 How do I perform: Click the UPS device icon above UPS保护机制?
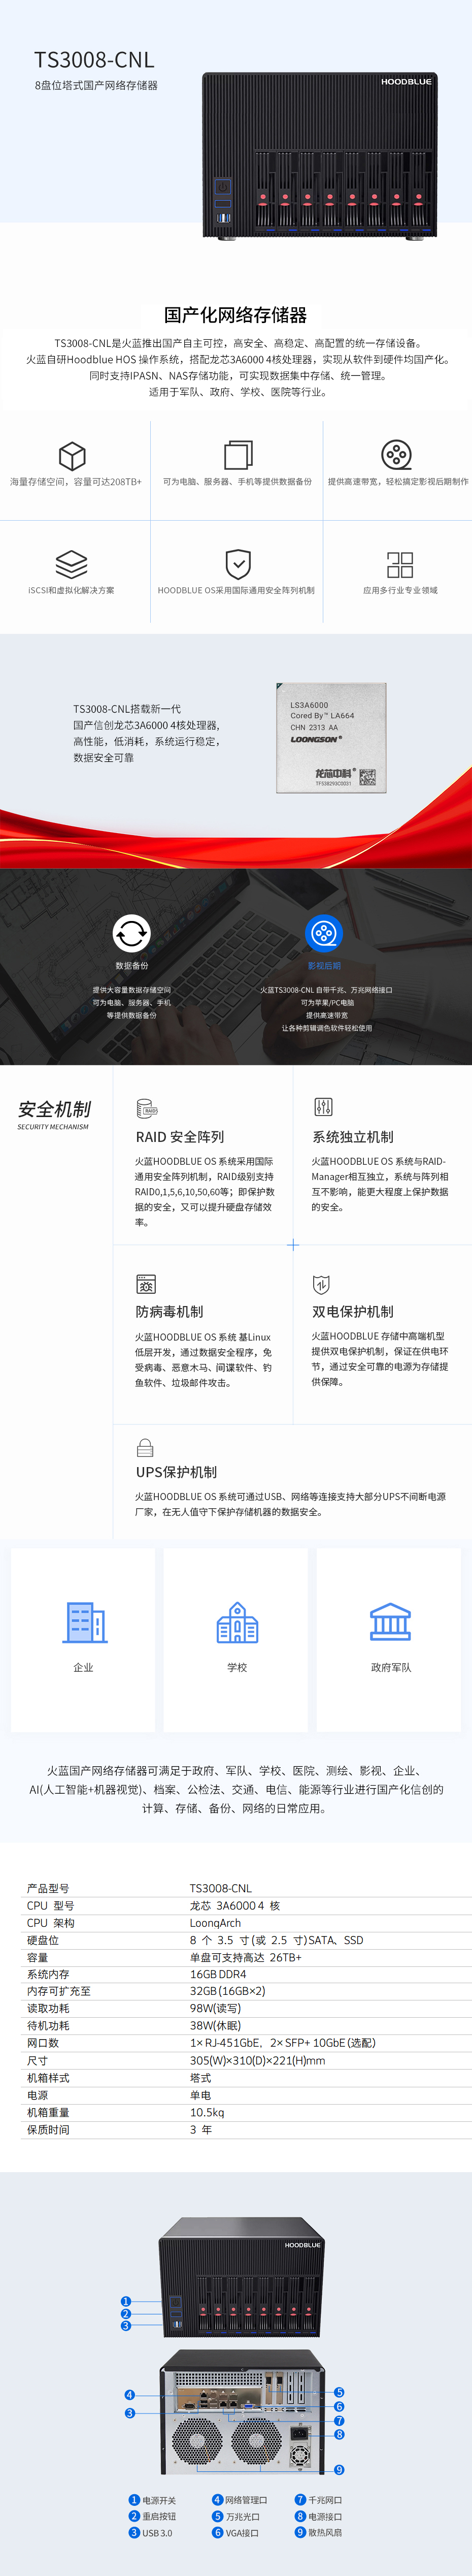click(x=145, y=1447)
